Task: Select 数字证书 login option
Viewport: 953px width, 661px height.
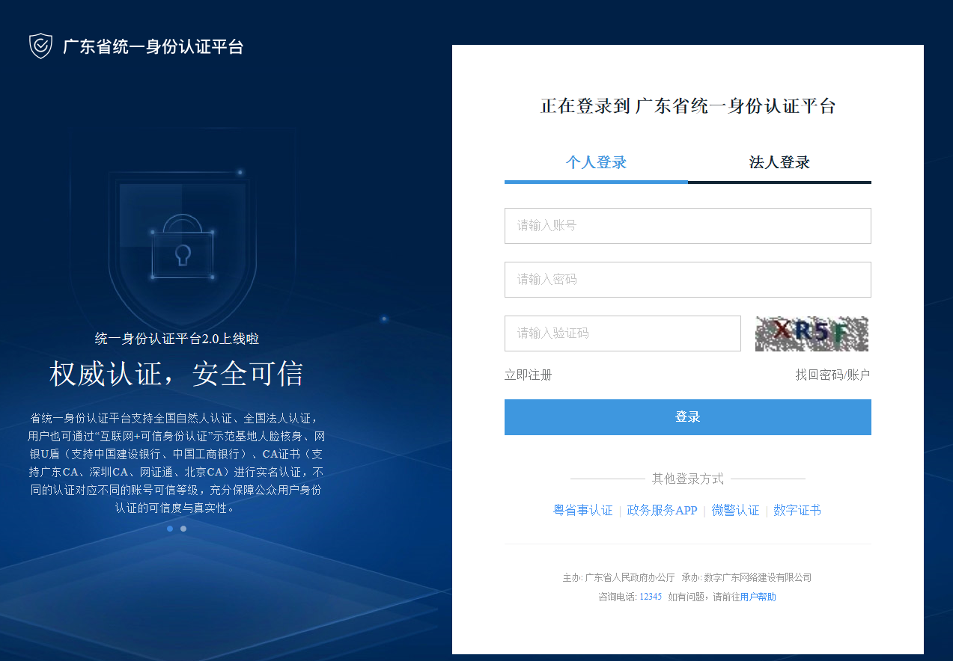Action: click(x=797, y=511)
